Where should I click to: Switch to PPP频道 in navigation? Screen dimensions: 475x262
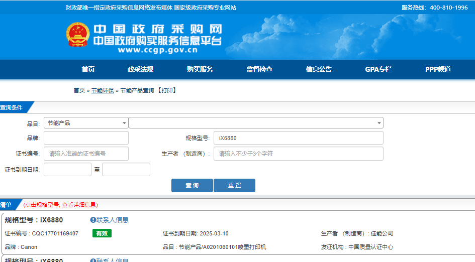[x=438, y=70]
